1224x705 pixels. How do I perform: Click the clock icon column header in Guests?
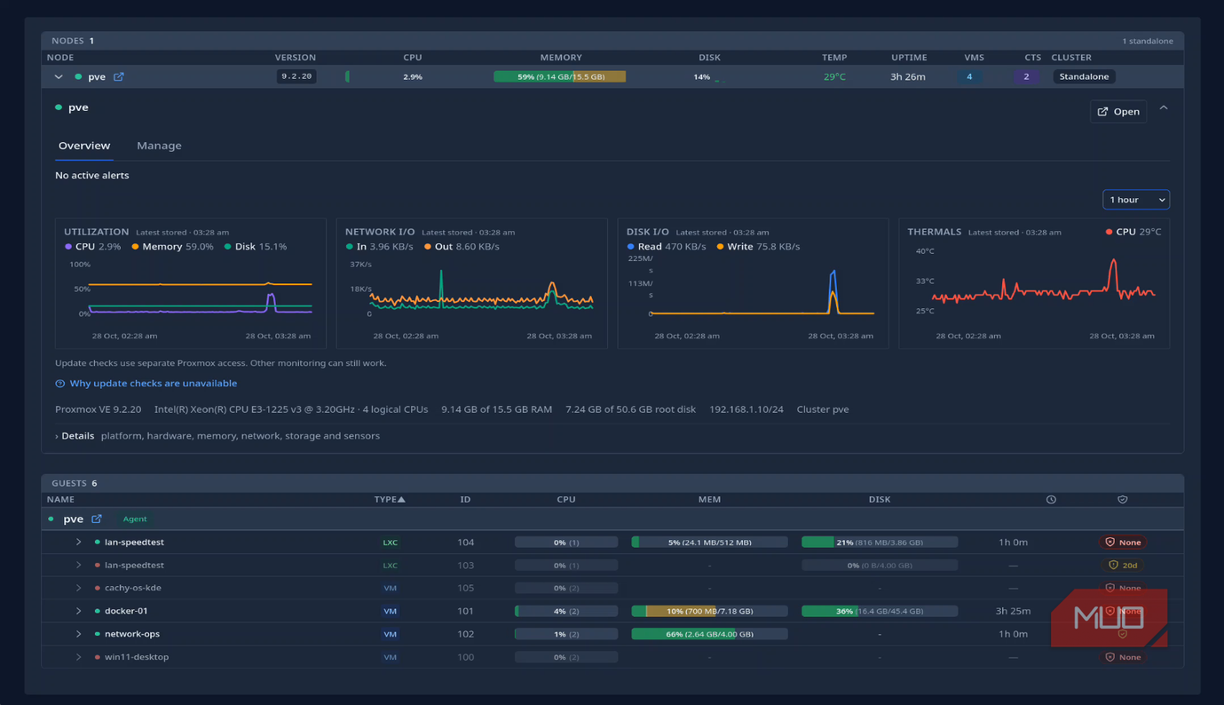[1051, 500]
